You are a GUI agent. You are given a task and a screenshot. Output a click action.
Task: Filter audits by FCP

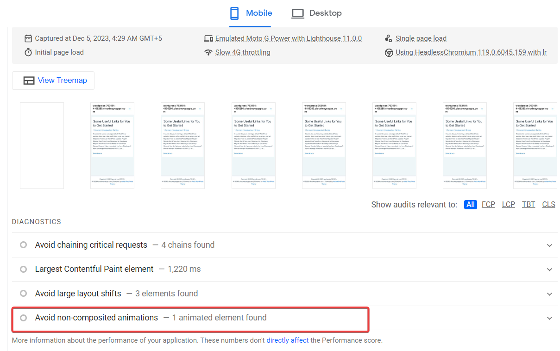[x=488, y=204]
